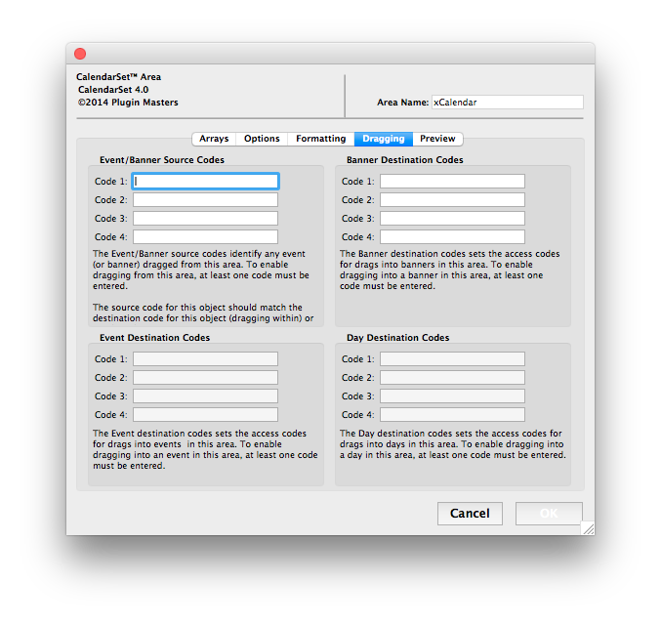
Task: Click Banner Destination Code 1 field
Action: point(452,182)
